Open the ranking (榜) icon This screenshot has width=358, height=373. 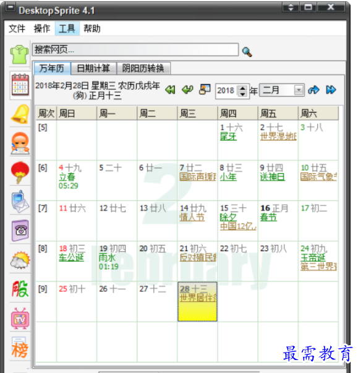(x=20, y=348)
